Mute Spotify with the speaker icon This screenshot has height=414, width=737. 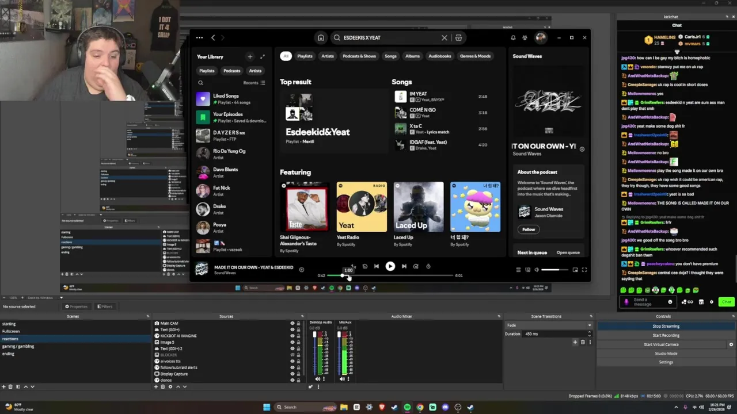pyautogui.click(x=537, y=270)
